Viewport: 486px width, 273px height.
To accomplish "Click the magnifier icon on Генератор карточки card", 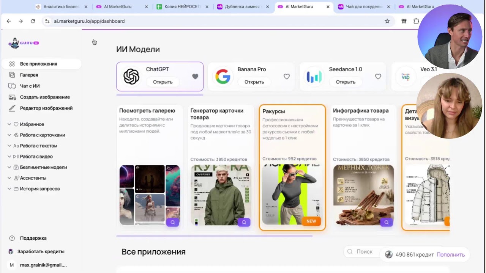I will coord(244,222).
